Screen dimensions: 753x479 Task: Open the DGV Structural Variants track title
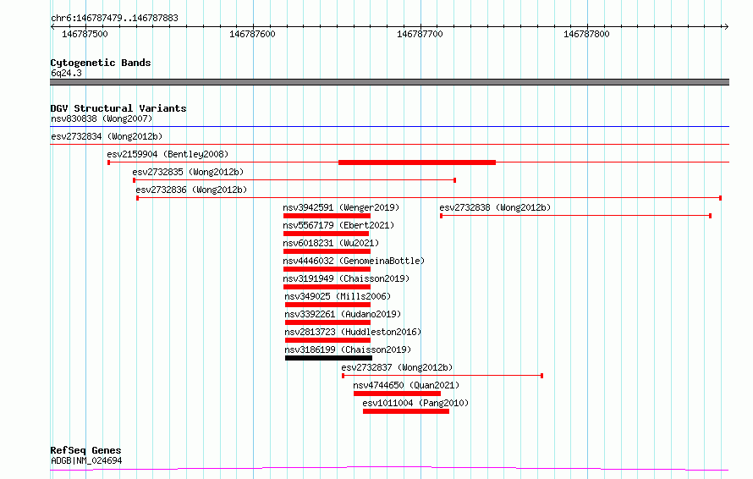[118, 108]
